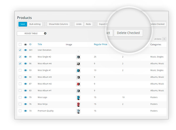This screenshot has width=176, height=130.
Task: Click the Redo button
Action: click(x=88, y=24)
